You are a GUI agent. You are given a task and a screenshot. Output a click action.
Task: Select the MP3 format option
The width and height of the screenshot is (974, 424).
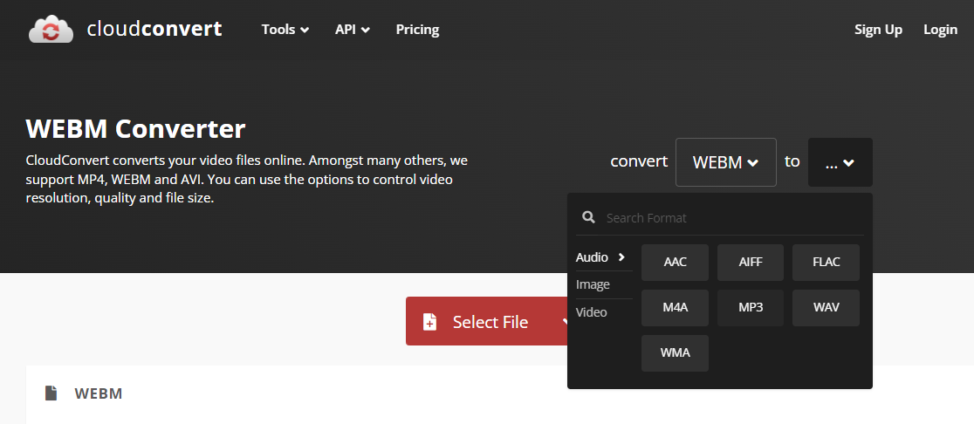751,307
